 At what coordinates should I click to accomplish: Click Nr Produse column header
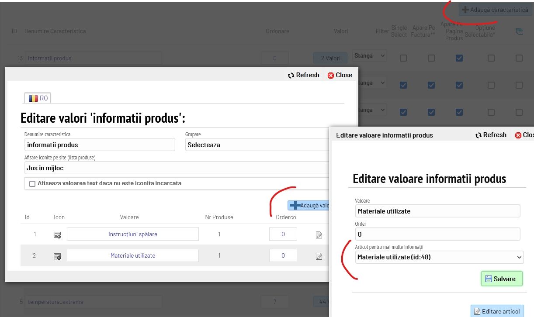[219, 217]
